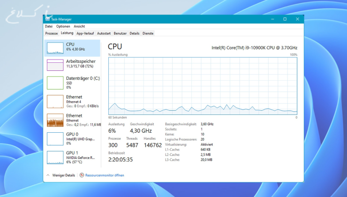
Task: Click the Prozesse count 300
Action: pyautogui.click(x=113, y=145)
